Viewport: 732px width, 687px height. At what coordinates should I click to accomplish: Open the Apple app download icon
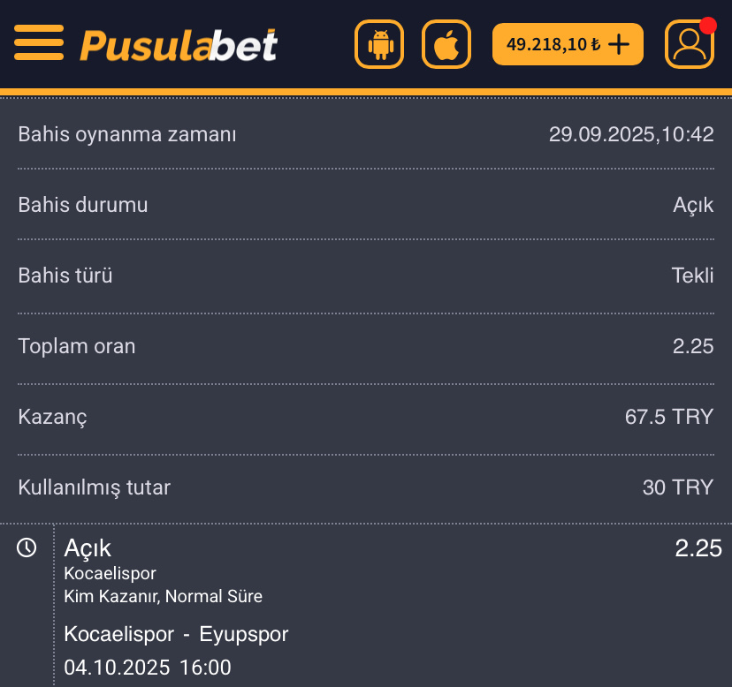[446, 44]
